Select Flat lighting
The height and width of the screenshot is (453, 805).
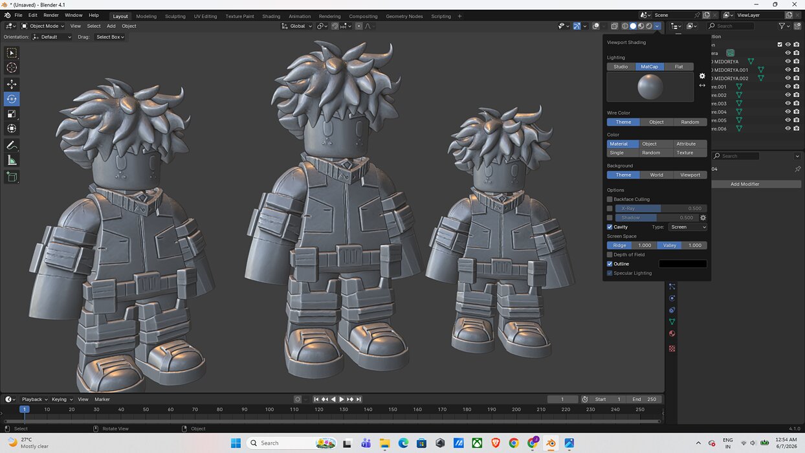(679, 67)
